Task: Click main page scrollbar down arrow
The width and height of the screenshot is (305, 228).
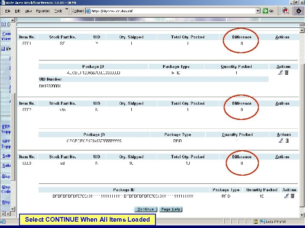Action: point(302,215)
